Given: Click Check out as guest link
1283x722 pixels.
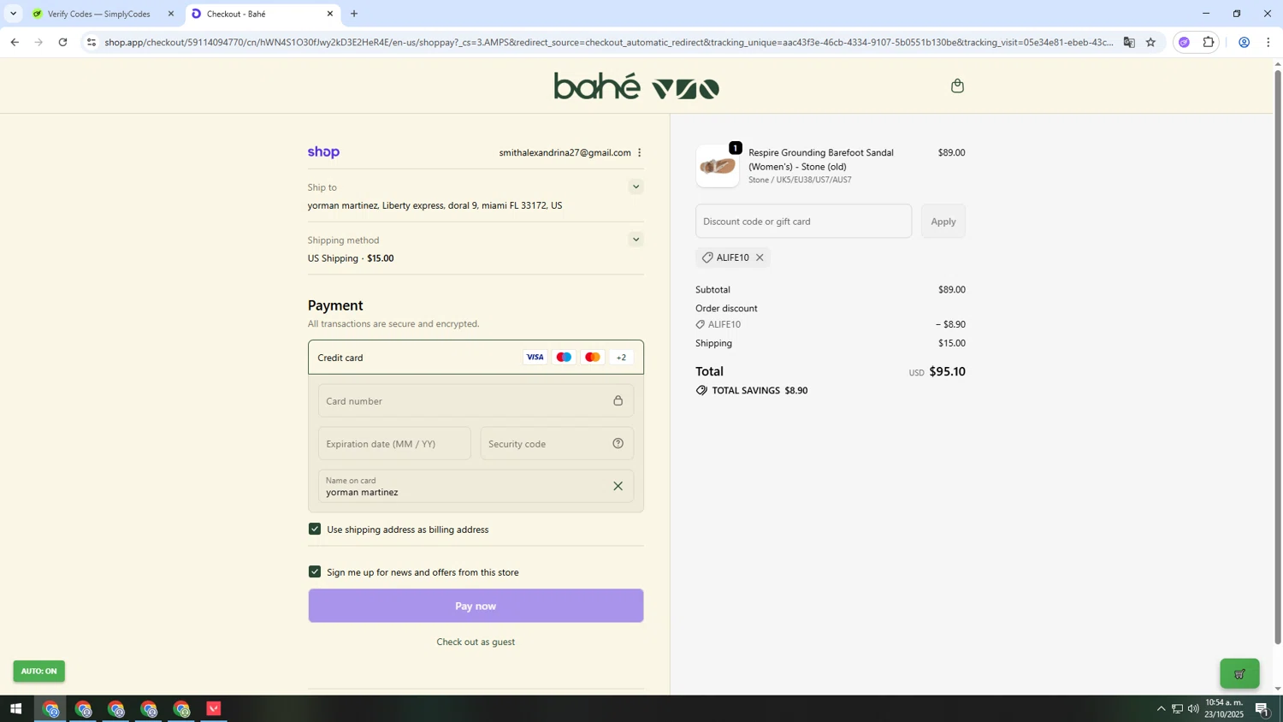Looking at the screenshot, I should coord(476,642).
